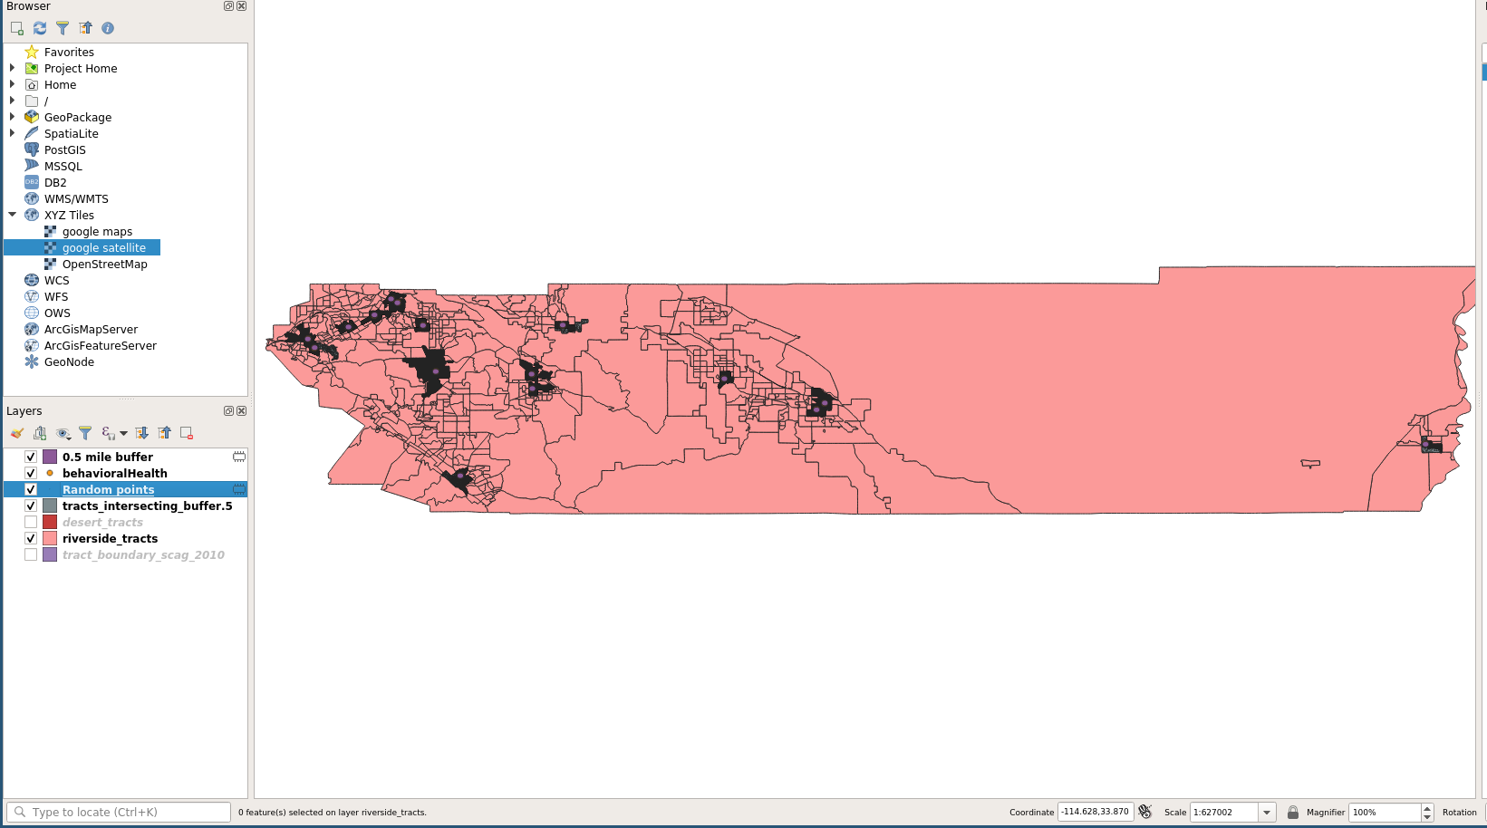Screen dimensions: 1487x828
Task: Uncheck the 0.5 mile buffer layer
Action: click(x=31, y=457)
